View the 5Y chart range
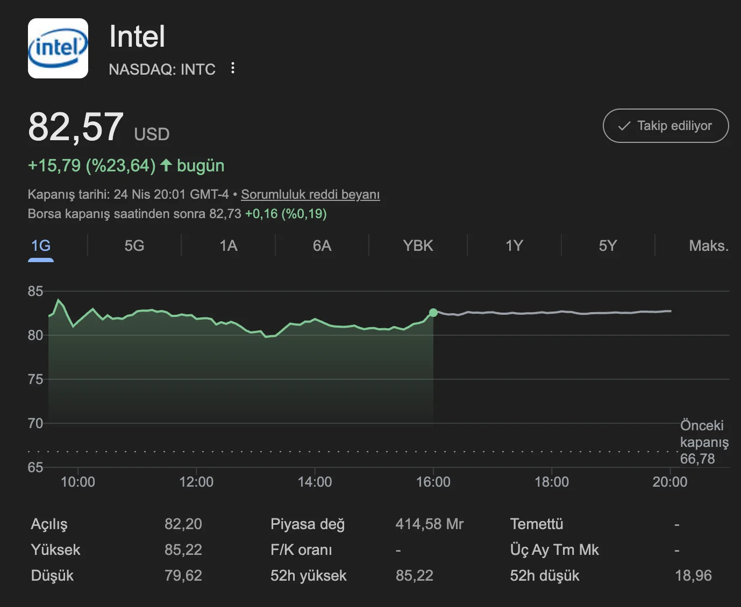The image size is (741, 607). tap(608, 245)
